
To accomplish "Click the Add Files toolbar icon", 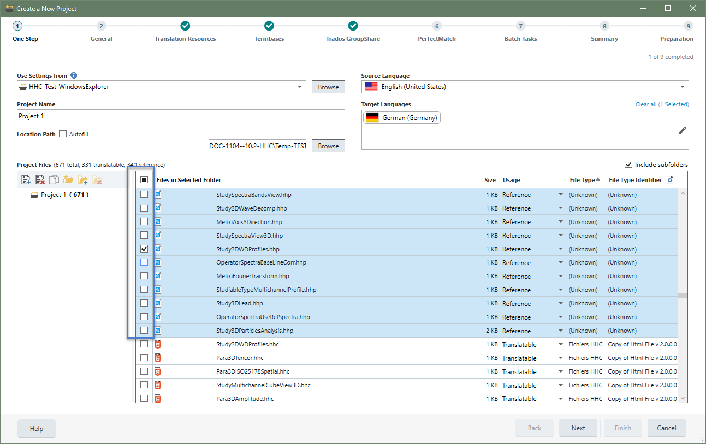I will coord(26,179).
